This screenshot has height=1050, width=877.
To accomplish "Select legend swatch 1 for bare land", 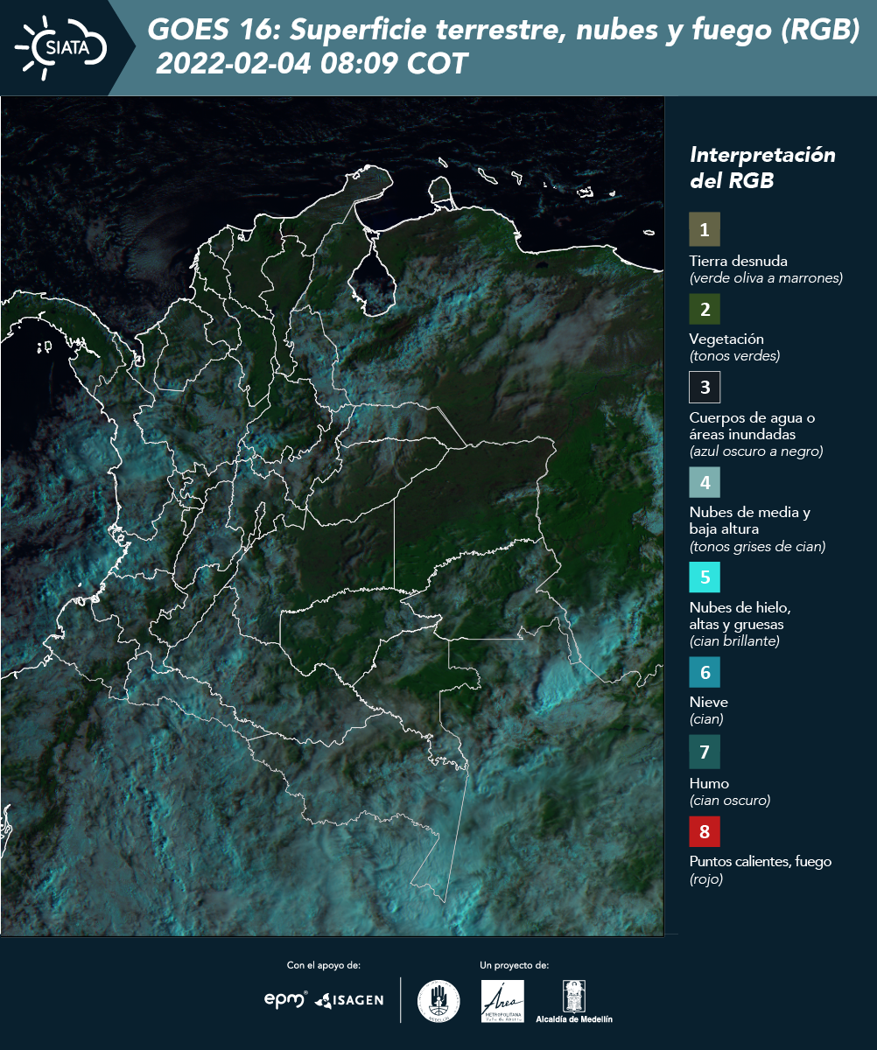I will coord(705,229).
